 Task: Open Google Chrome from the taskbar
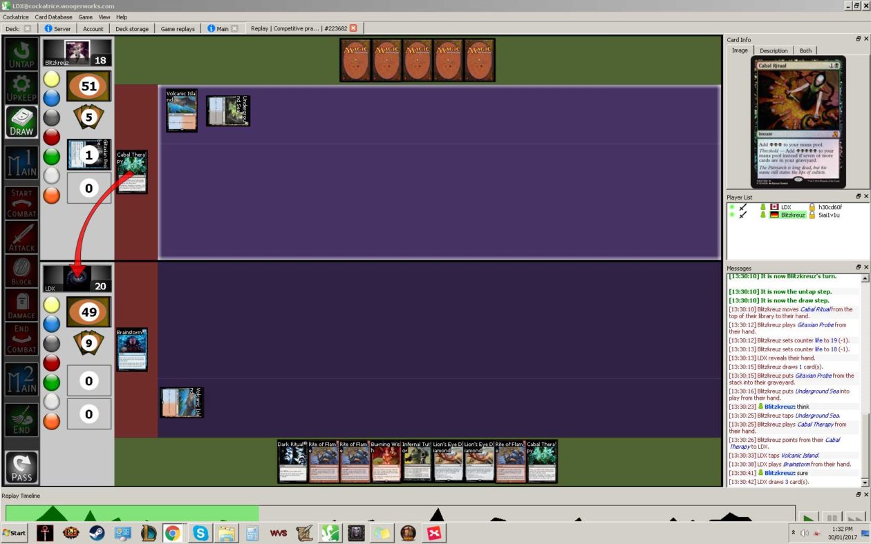172,533
